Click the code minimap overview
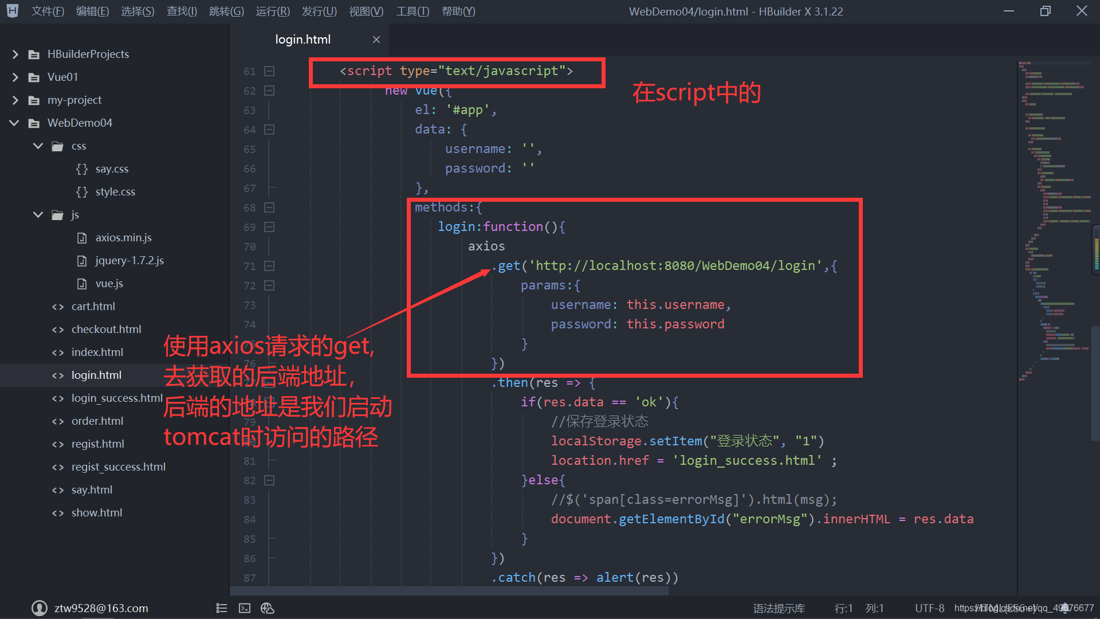 [1054, 221]
